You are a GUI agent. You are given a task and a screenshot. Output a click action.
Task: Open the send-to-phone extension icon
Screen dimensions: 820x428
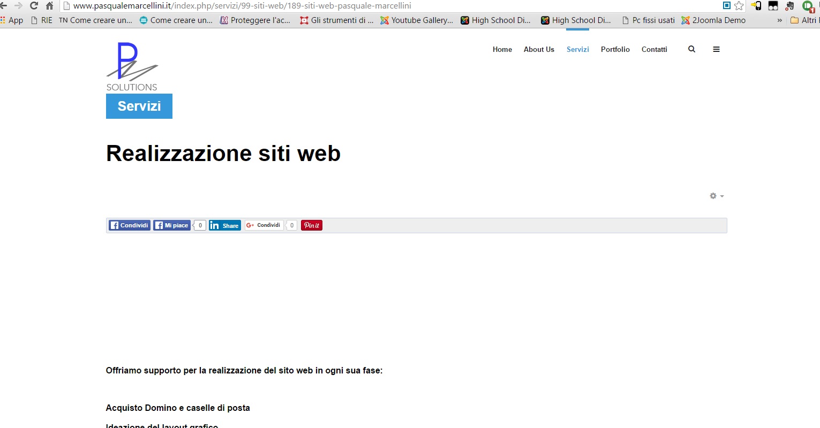(756, 6)
